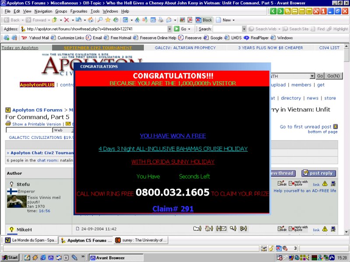Click the yellow cascade windows icon
Image resolution: width=350 pixels, height=262 pixels.
click(x=287, y=11)
